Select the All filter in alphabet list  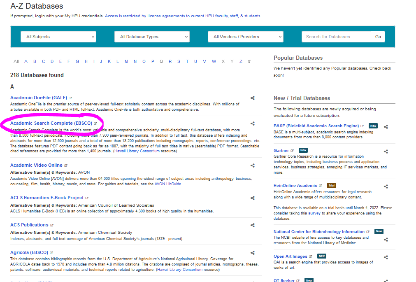[x=16, y=61]
